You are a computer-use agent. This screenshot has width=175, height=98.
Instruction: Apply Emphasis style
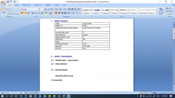click(x=87, y=11)
